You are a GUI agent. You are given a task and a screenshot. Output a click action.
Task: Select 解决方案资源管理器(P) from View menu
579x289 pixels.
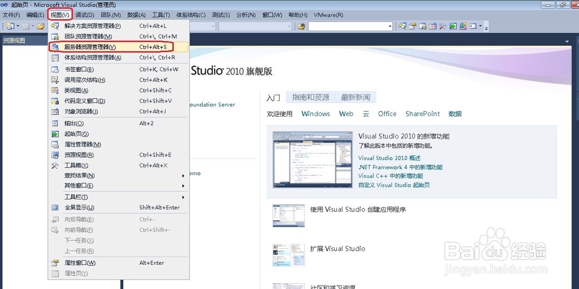click(119, 26)
